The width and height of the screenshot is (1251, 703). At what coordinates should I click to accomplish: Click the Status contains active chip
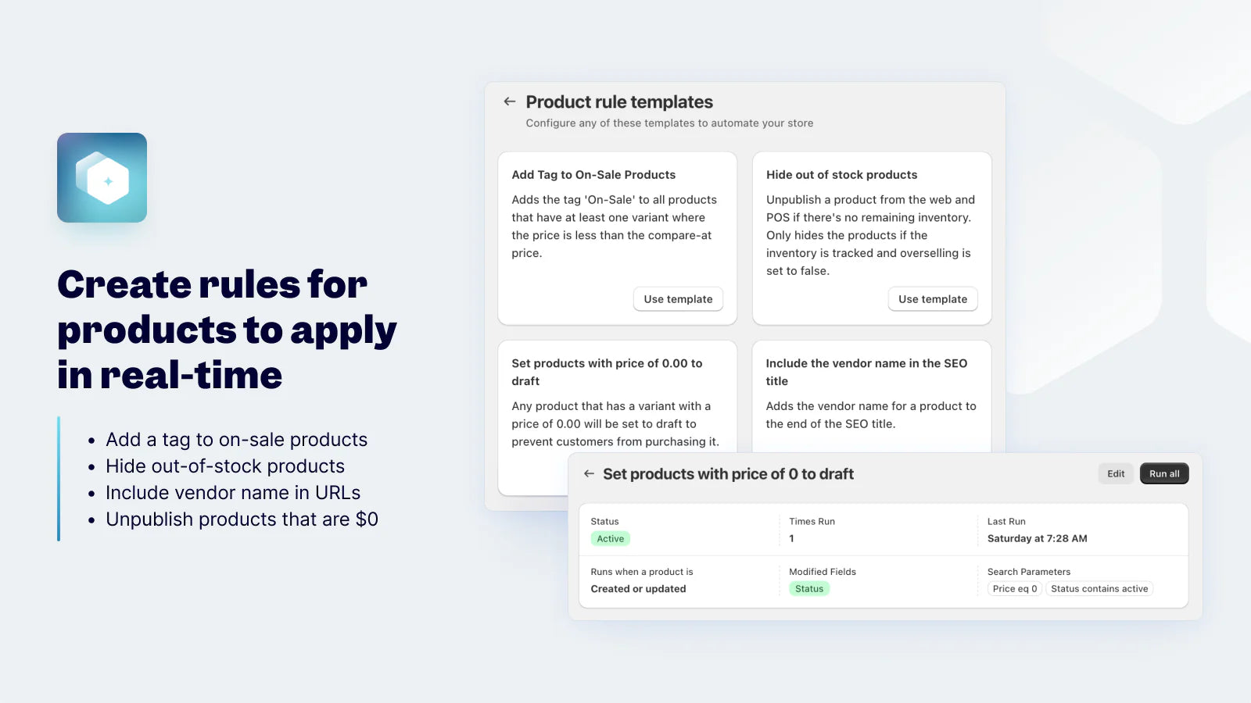1099,589
